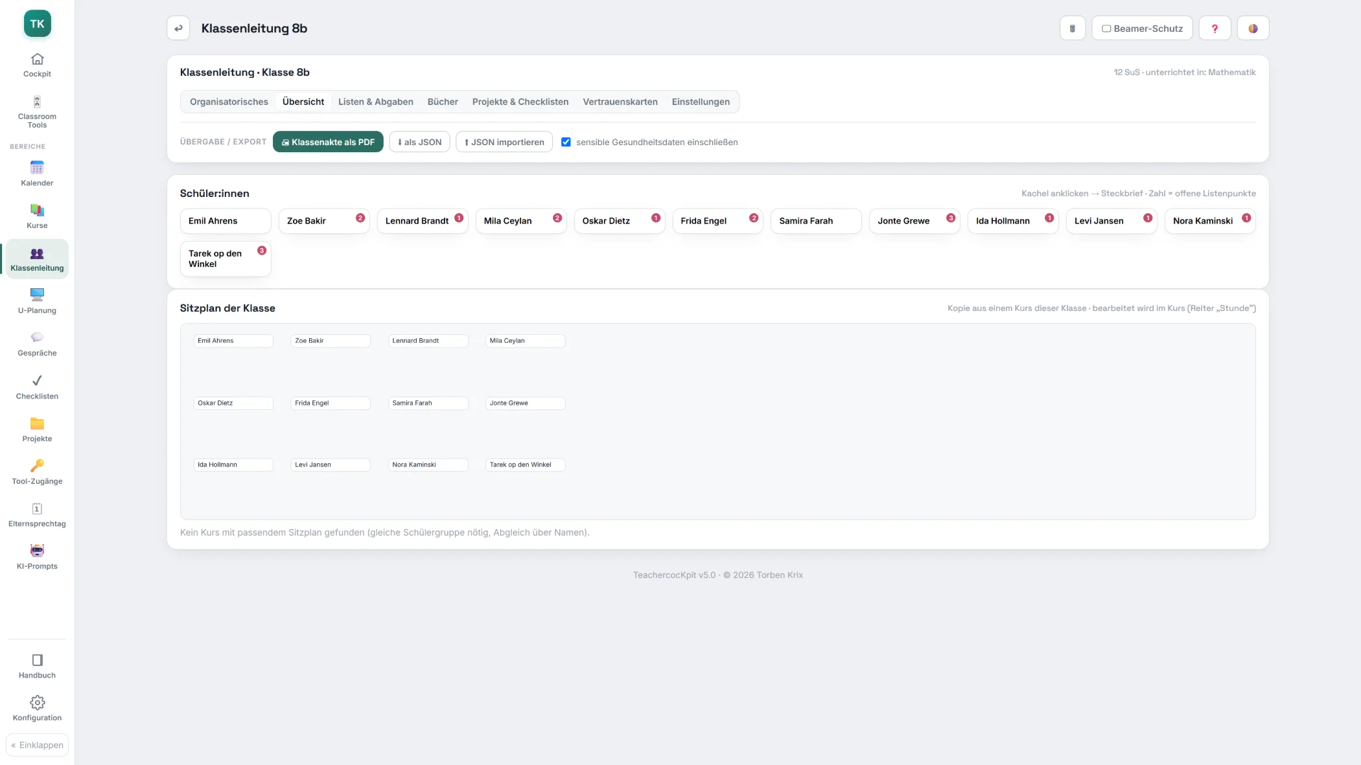Click JSON importieren button
This screenshot has height=765, width=1361.
(504, 142)
